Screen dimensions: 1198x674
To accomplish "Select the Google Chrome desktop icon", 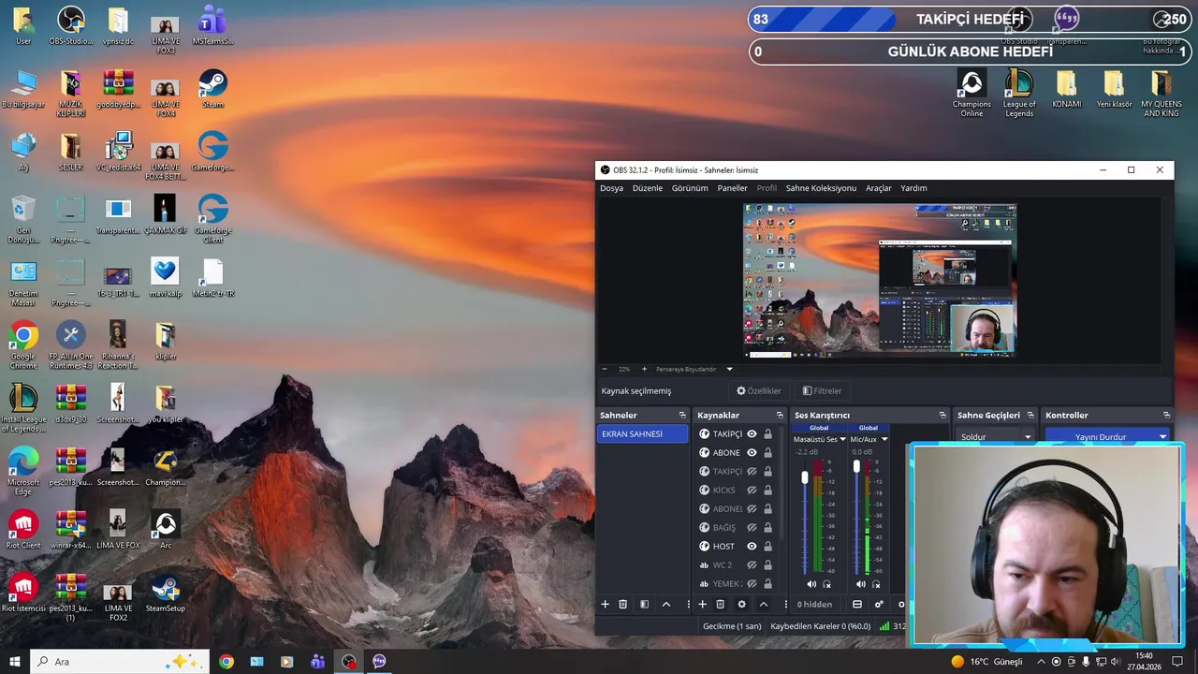I will (23, 344).
